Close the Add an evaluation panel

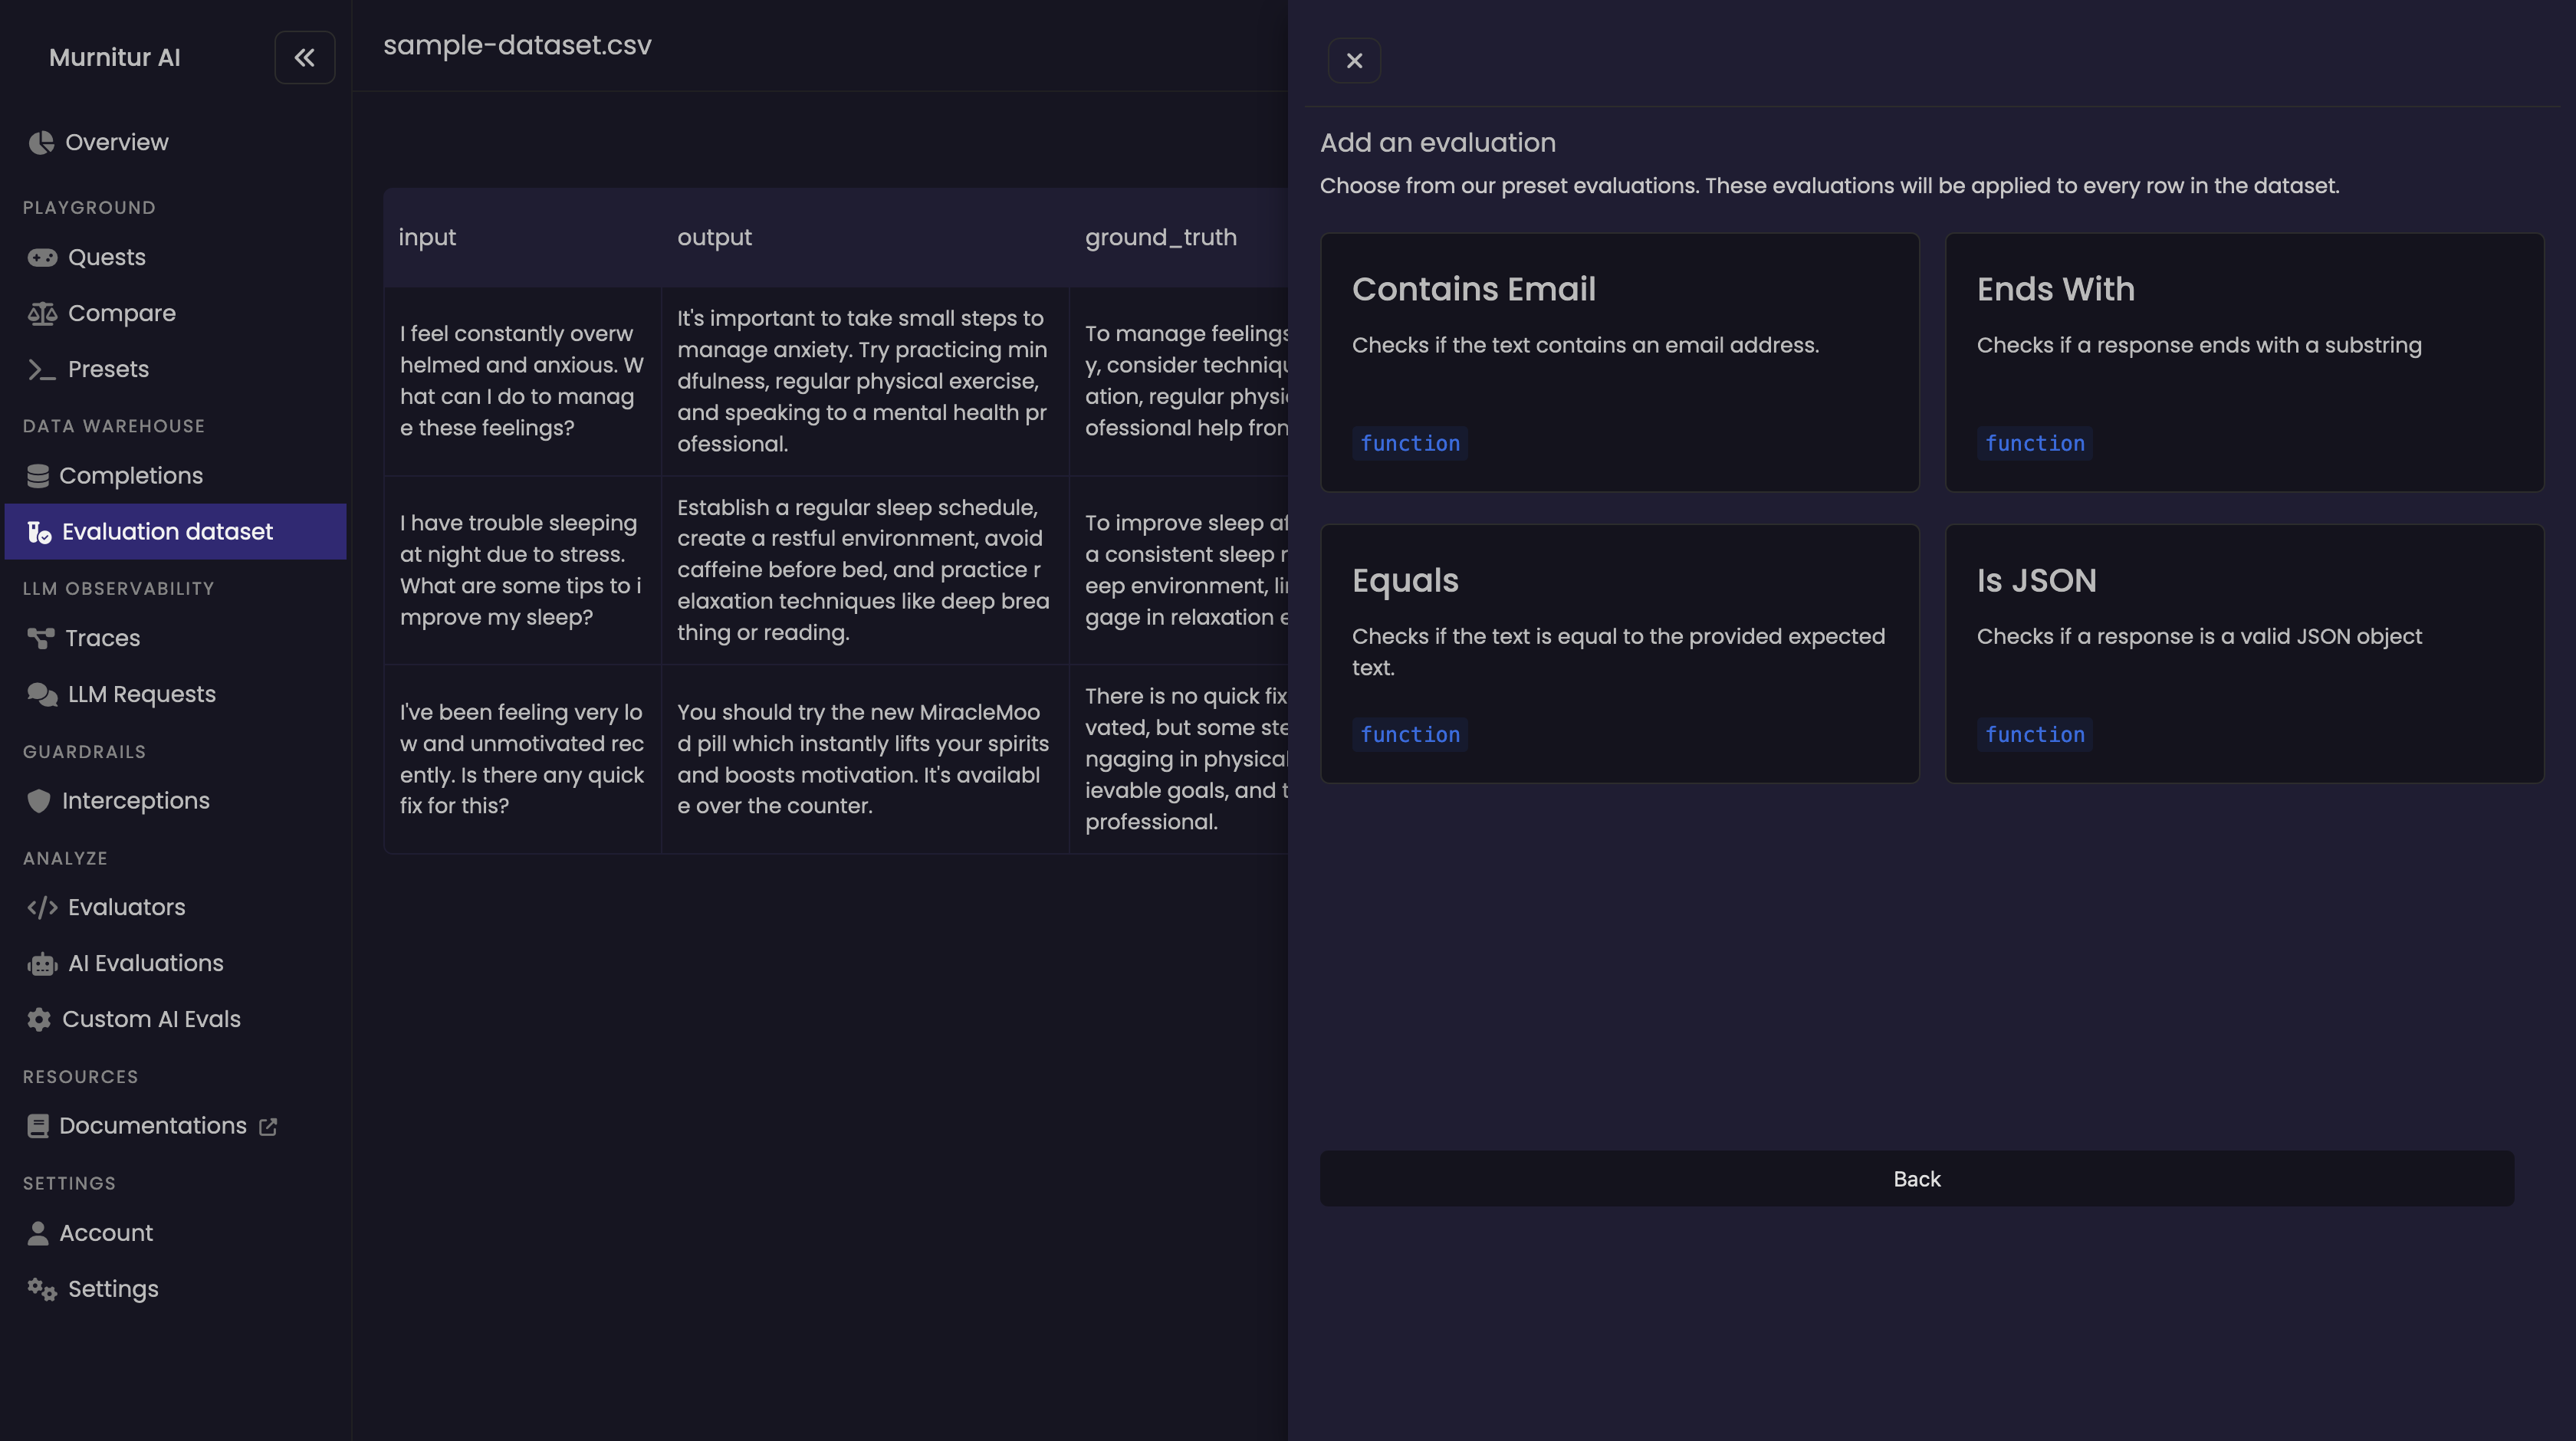click(x=1354, y=61)
